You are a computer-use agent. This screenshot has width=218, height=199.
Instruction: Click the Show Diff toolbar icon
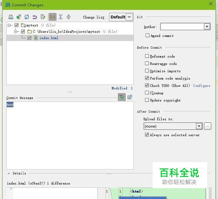point(11,17)
